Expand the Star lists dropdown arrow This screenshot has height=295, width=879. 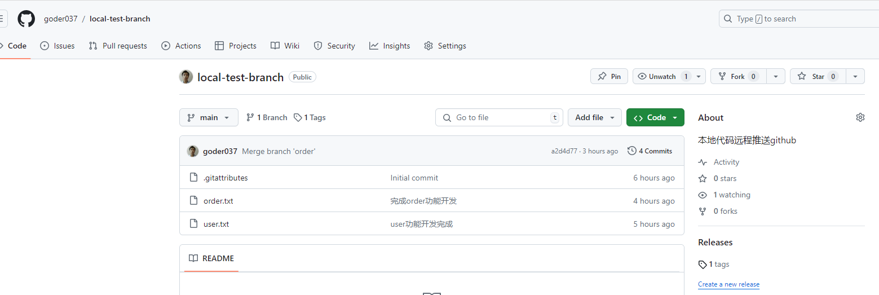click(855, 77)
